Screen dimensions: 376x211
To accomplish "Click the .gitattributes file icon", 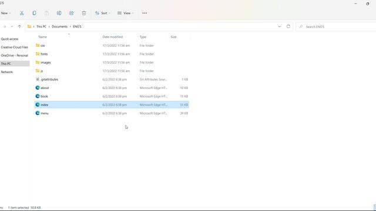I will 38,79.
